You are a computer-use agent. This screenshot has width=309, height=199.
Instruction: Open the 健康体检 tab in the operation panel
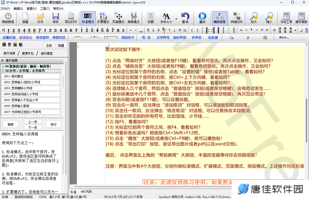(27, 53)
